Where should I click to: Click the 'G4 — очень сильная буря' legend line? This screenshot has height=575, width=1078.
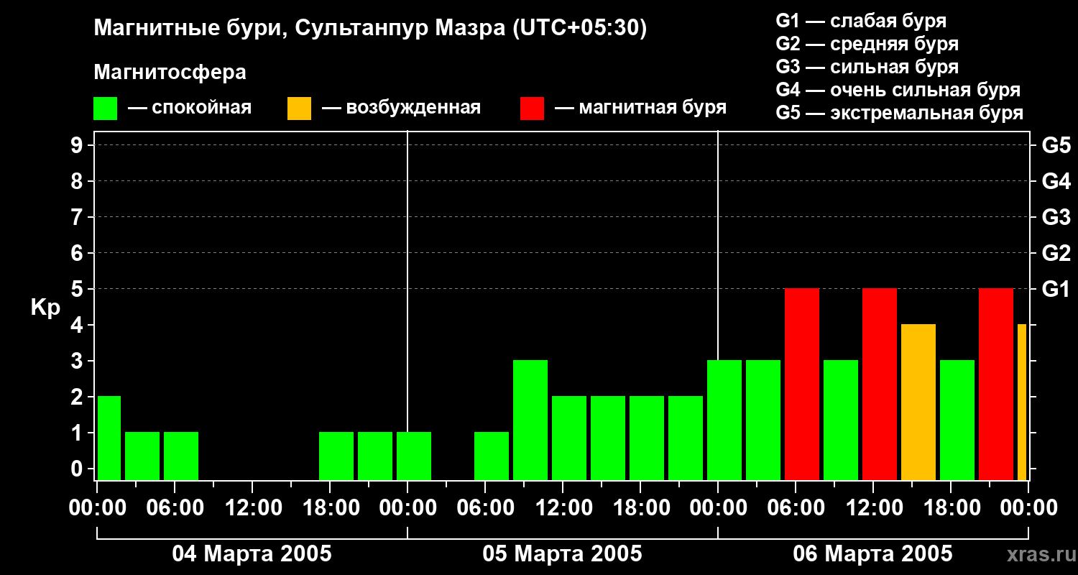(898, 90)
